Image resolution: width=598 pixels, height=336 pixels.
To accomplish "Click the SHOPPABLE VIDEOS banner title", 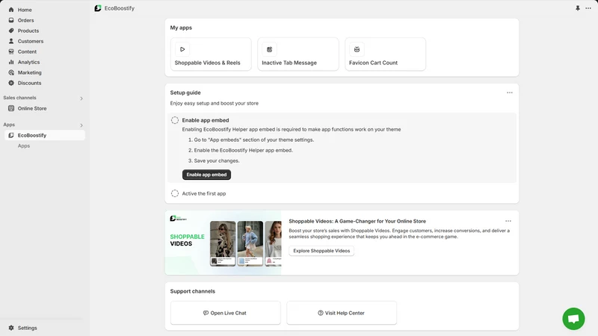I will pos(188,240).
